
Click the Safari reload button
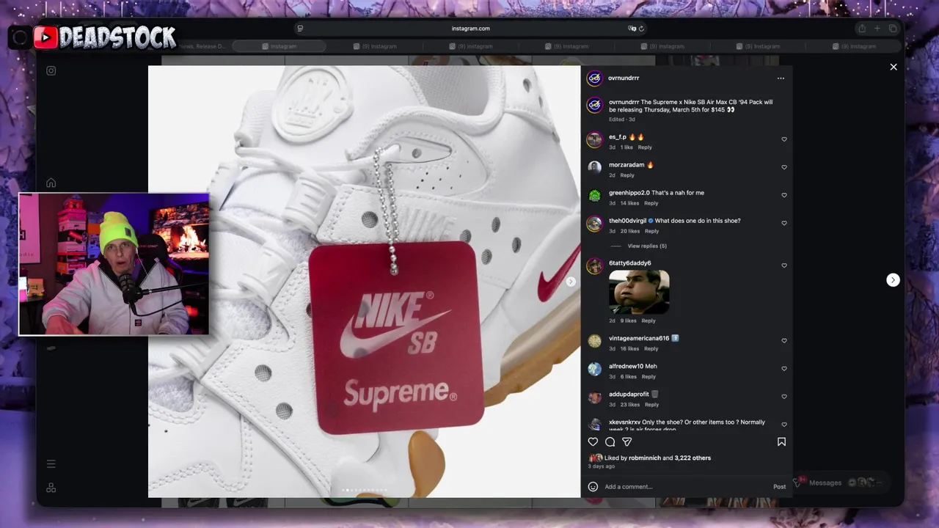(x=641, y=29)
